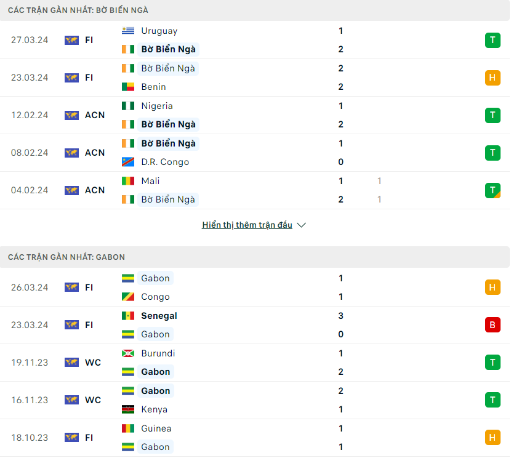This screenshot has width=511, height=458.
Task: Expand with Hiển thị thêm trận đấu link
Action: point(247,225)
